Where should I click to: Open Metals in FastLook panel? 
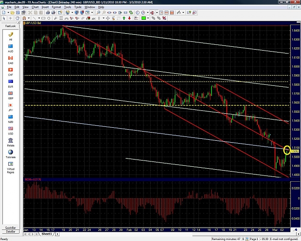pyautogui.click(x=11, y=142)
